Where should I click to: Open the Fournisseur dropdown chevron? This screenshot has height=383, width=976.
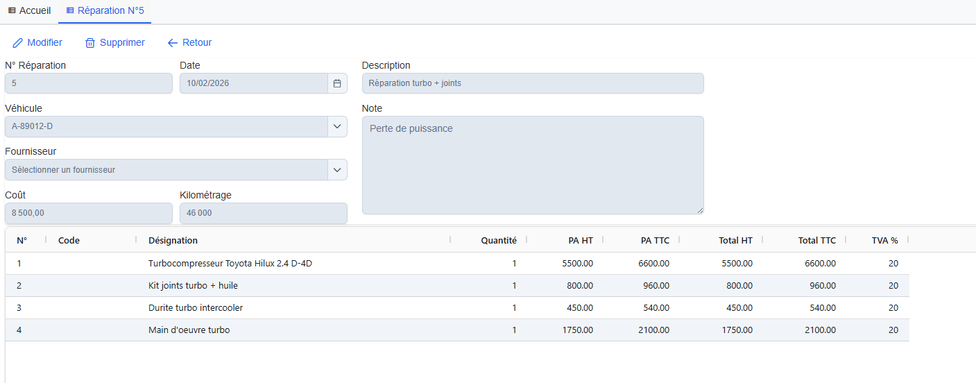click(x=337, y=170)
